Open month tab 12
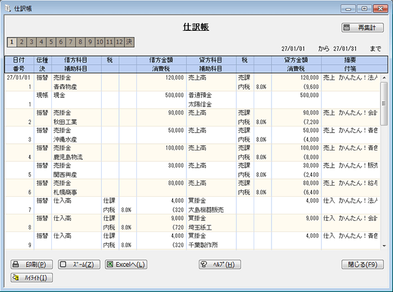393x292 pixels. point(119,42)
